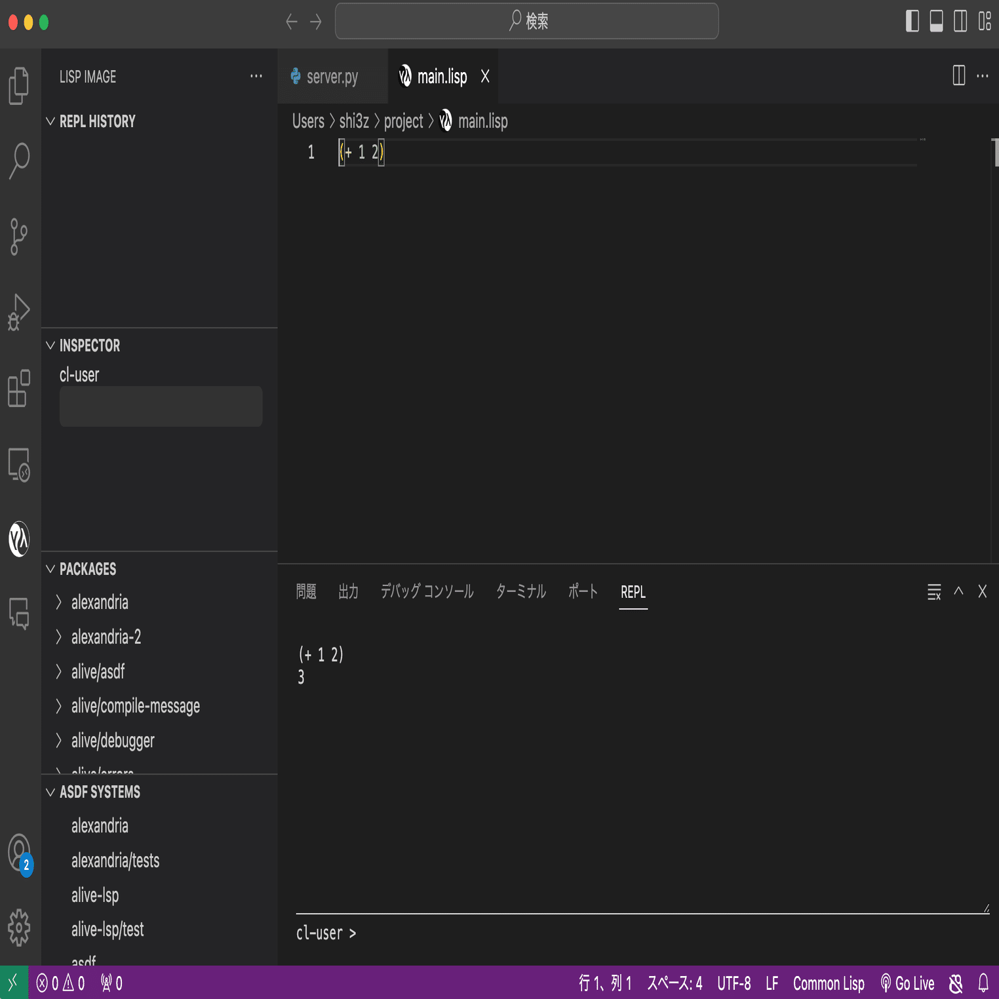Maximize the bottom panel size

tap(958, 591)
